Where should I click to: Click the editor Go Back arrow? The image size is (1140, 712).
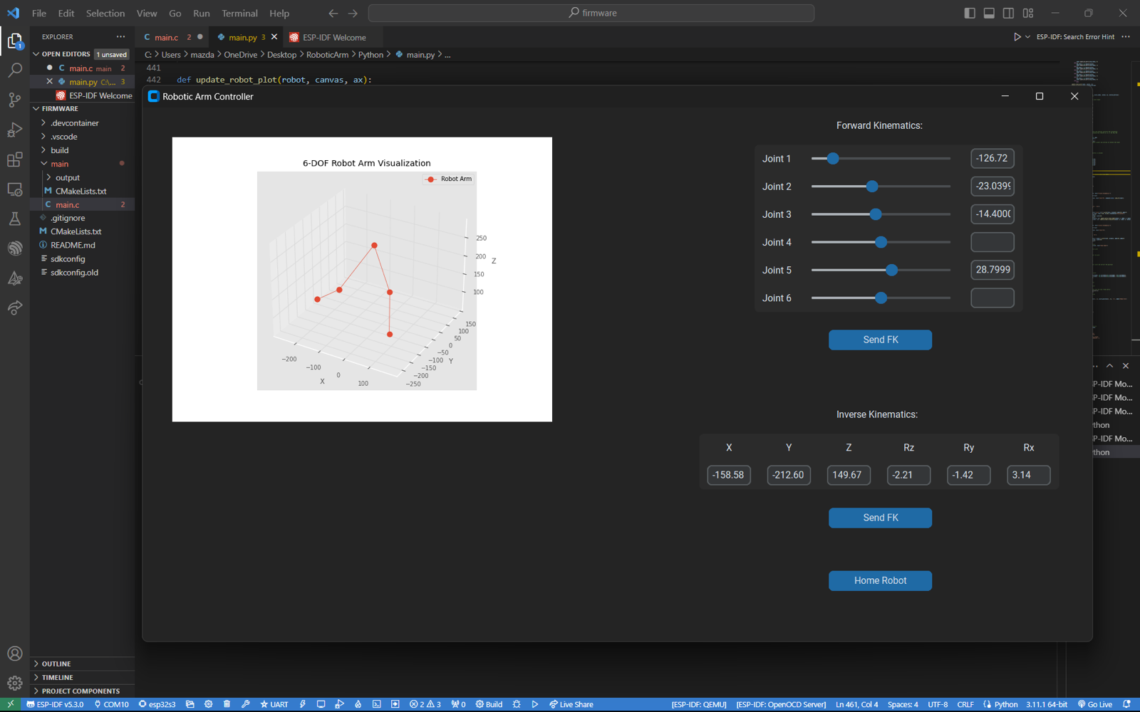[x=333, y=13]
